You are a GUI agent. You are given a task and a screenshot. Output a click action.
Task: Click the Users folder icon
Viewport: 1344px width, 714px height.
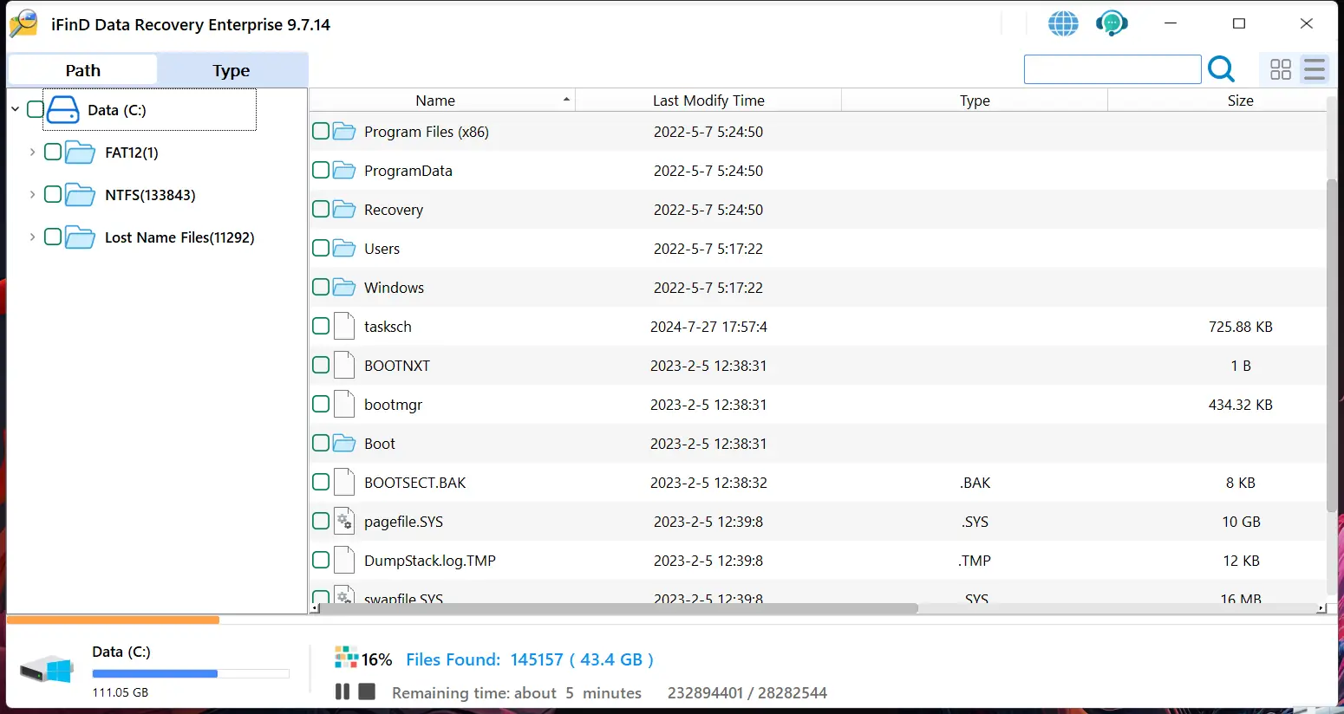click(344, 249)
